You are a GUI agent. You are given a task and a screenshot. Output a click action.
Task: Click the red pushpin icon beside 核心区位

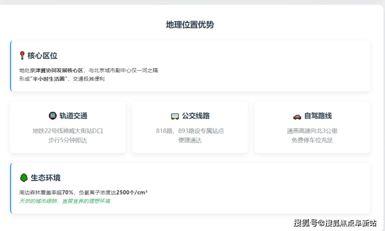pos(22,56)
